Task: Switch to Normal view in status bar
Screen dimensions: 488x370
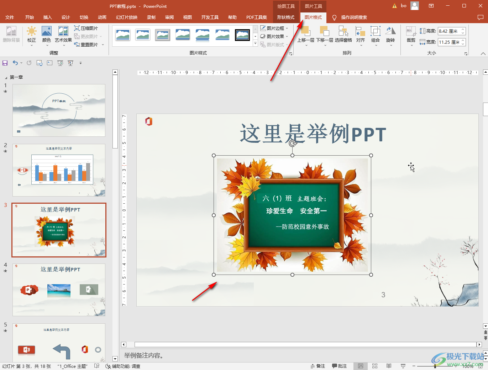Action: 361,366
